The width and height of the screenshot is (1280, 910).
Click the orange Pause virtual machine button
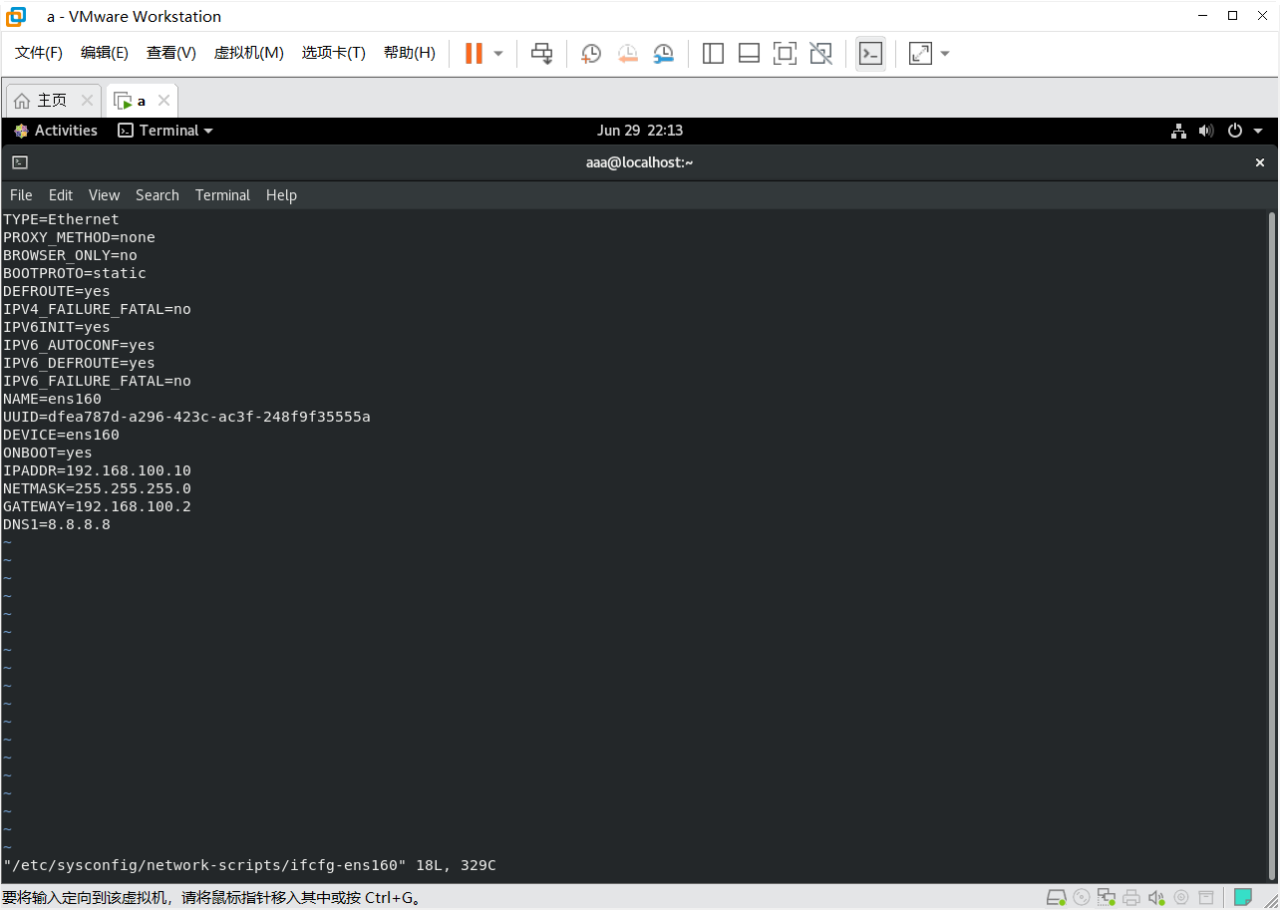click(474, 53)
